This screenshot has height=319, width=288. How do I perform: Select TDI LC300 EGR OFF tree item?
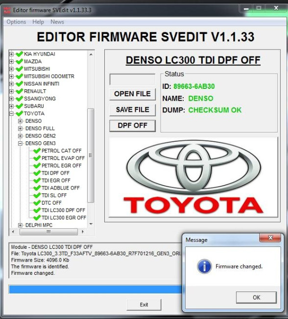point(64,217)
